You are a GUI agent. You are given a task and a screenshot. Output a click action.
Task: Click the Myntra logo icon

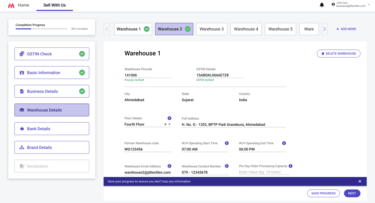point(11,6)
